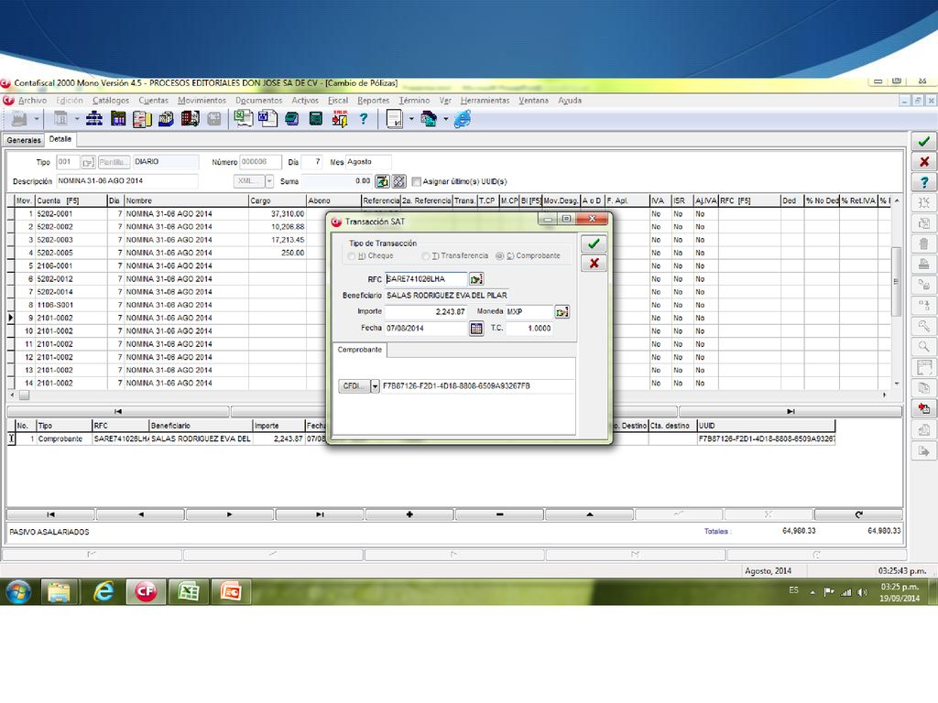Viewport: 938px width, 703px height.
Task: Select the Cheque radio option
Action: [352, 256]
